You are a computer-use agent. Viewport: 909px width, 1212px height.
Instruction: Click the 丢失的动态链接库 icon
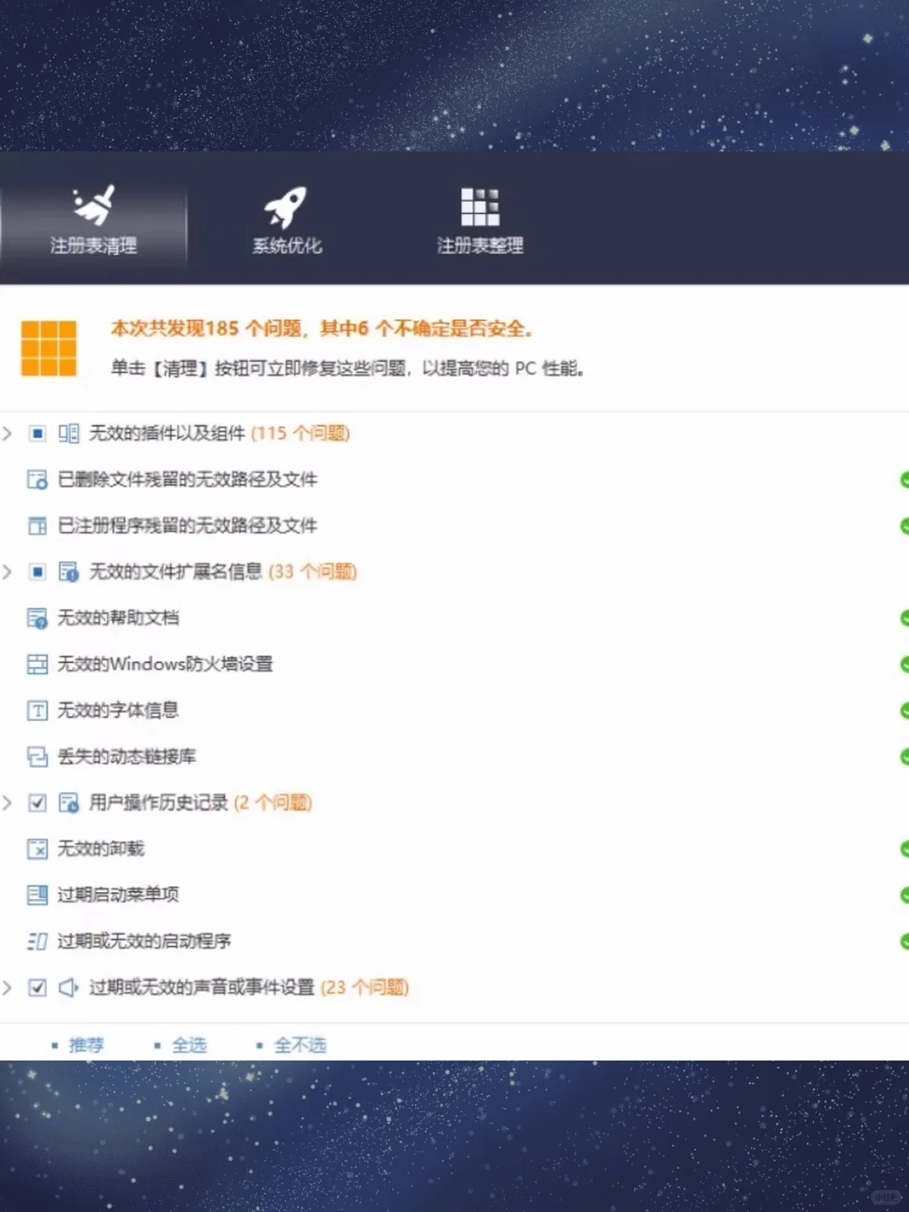point(37,757)
